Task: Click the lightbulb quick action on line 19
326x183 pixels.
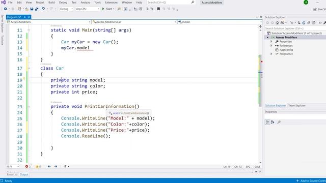Action: click(x=24, y=79)
